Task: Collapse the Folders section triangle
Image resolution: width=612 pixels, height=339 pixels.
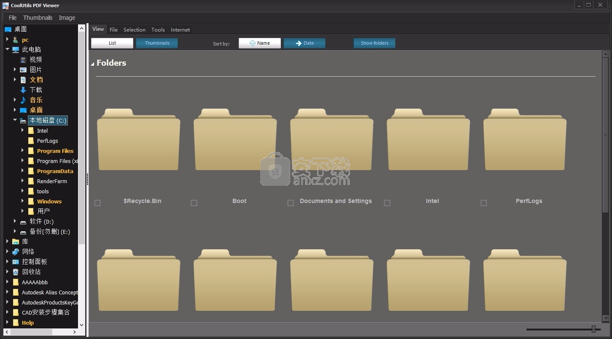Action: pos(92,64)
